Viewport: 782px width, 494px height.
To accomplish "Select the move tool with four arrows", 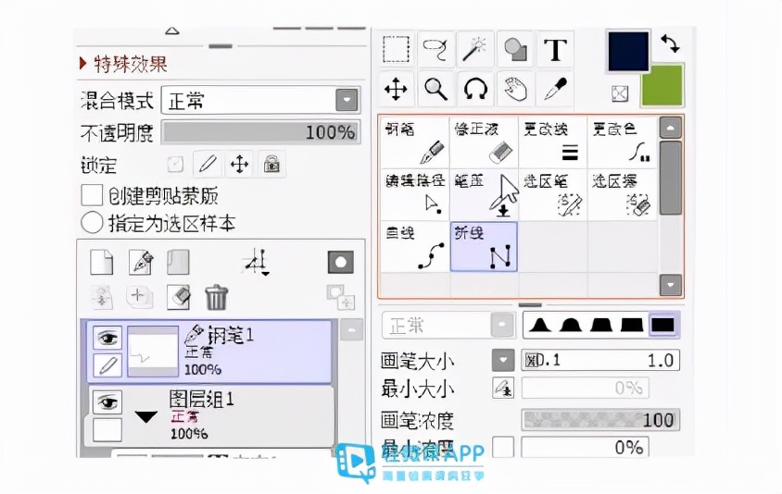I will point(396,90).
